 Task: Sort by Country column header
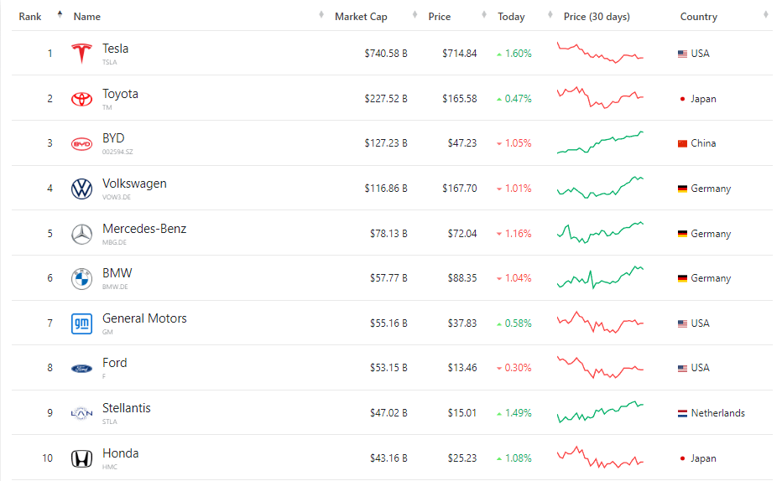click(699, 17)
